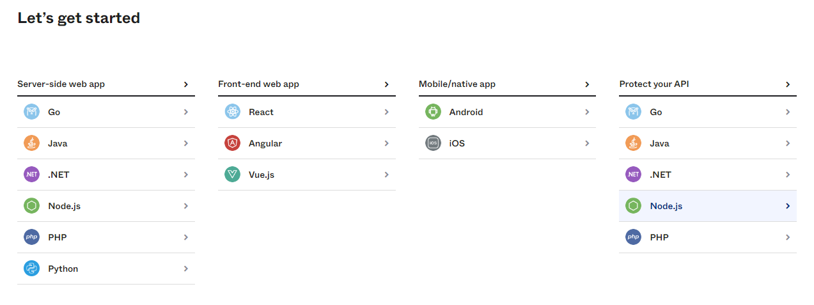
Task: Click the Java row chevron under Server-side
Action: 186,143
